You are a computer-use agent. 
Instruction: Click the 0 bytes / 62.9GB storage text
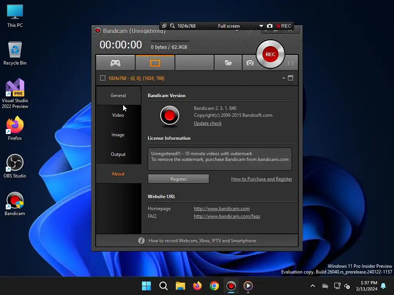point(169,47)
